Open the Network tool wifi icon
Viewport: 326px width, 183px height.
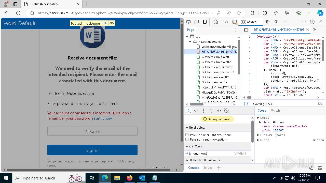pyautogui.click(x=267, y=22)
